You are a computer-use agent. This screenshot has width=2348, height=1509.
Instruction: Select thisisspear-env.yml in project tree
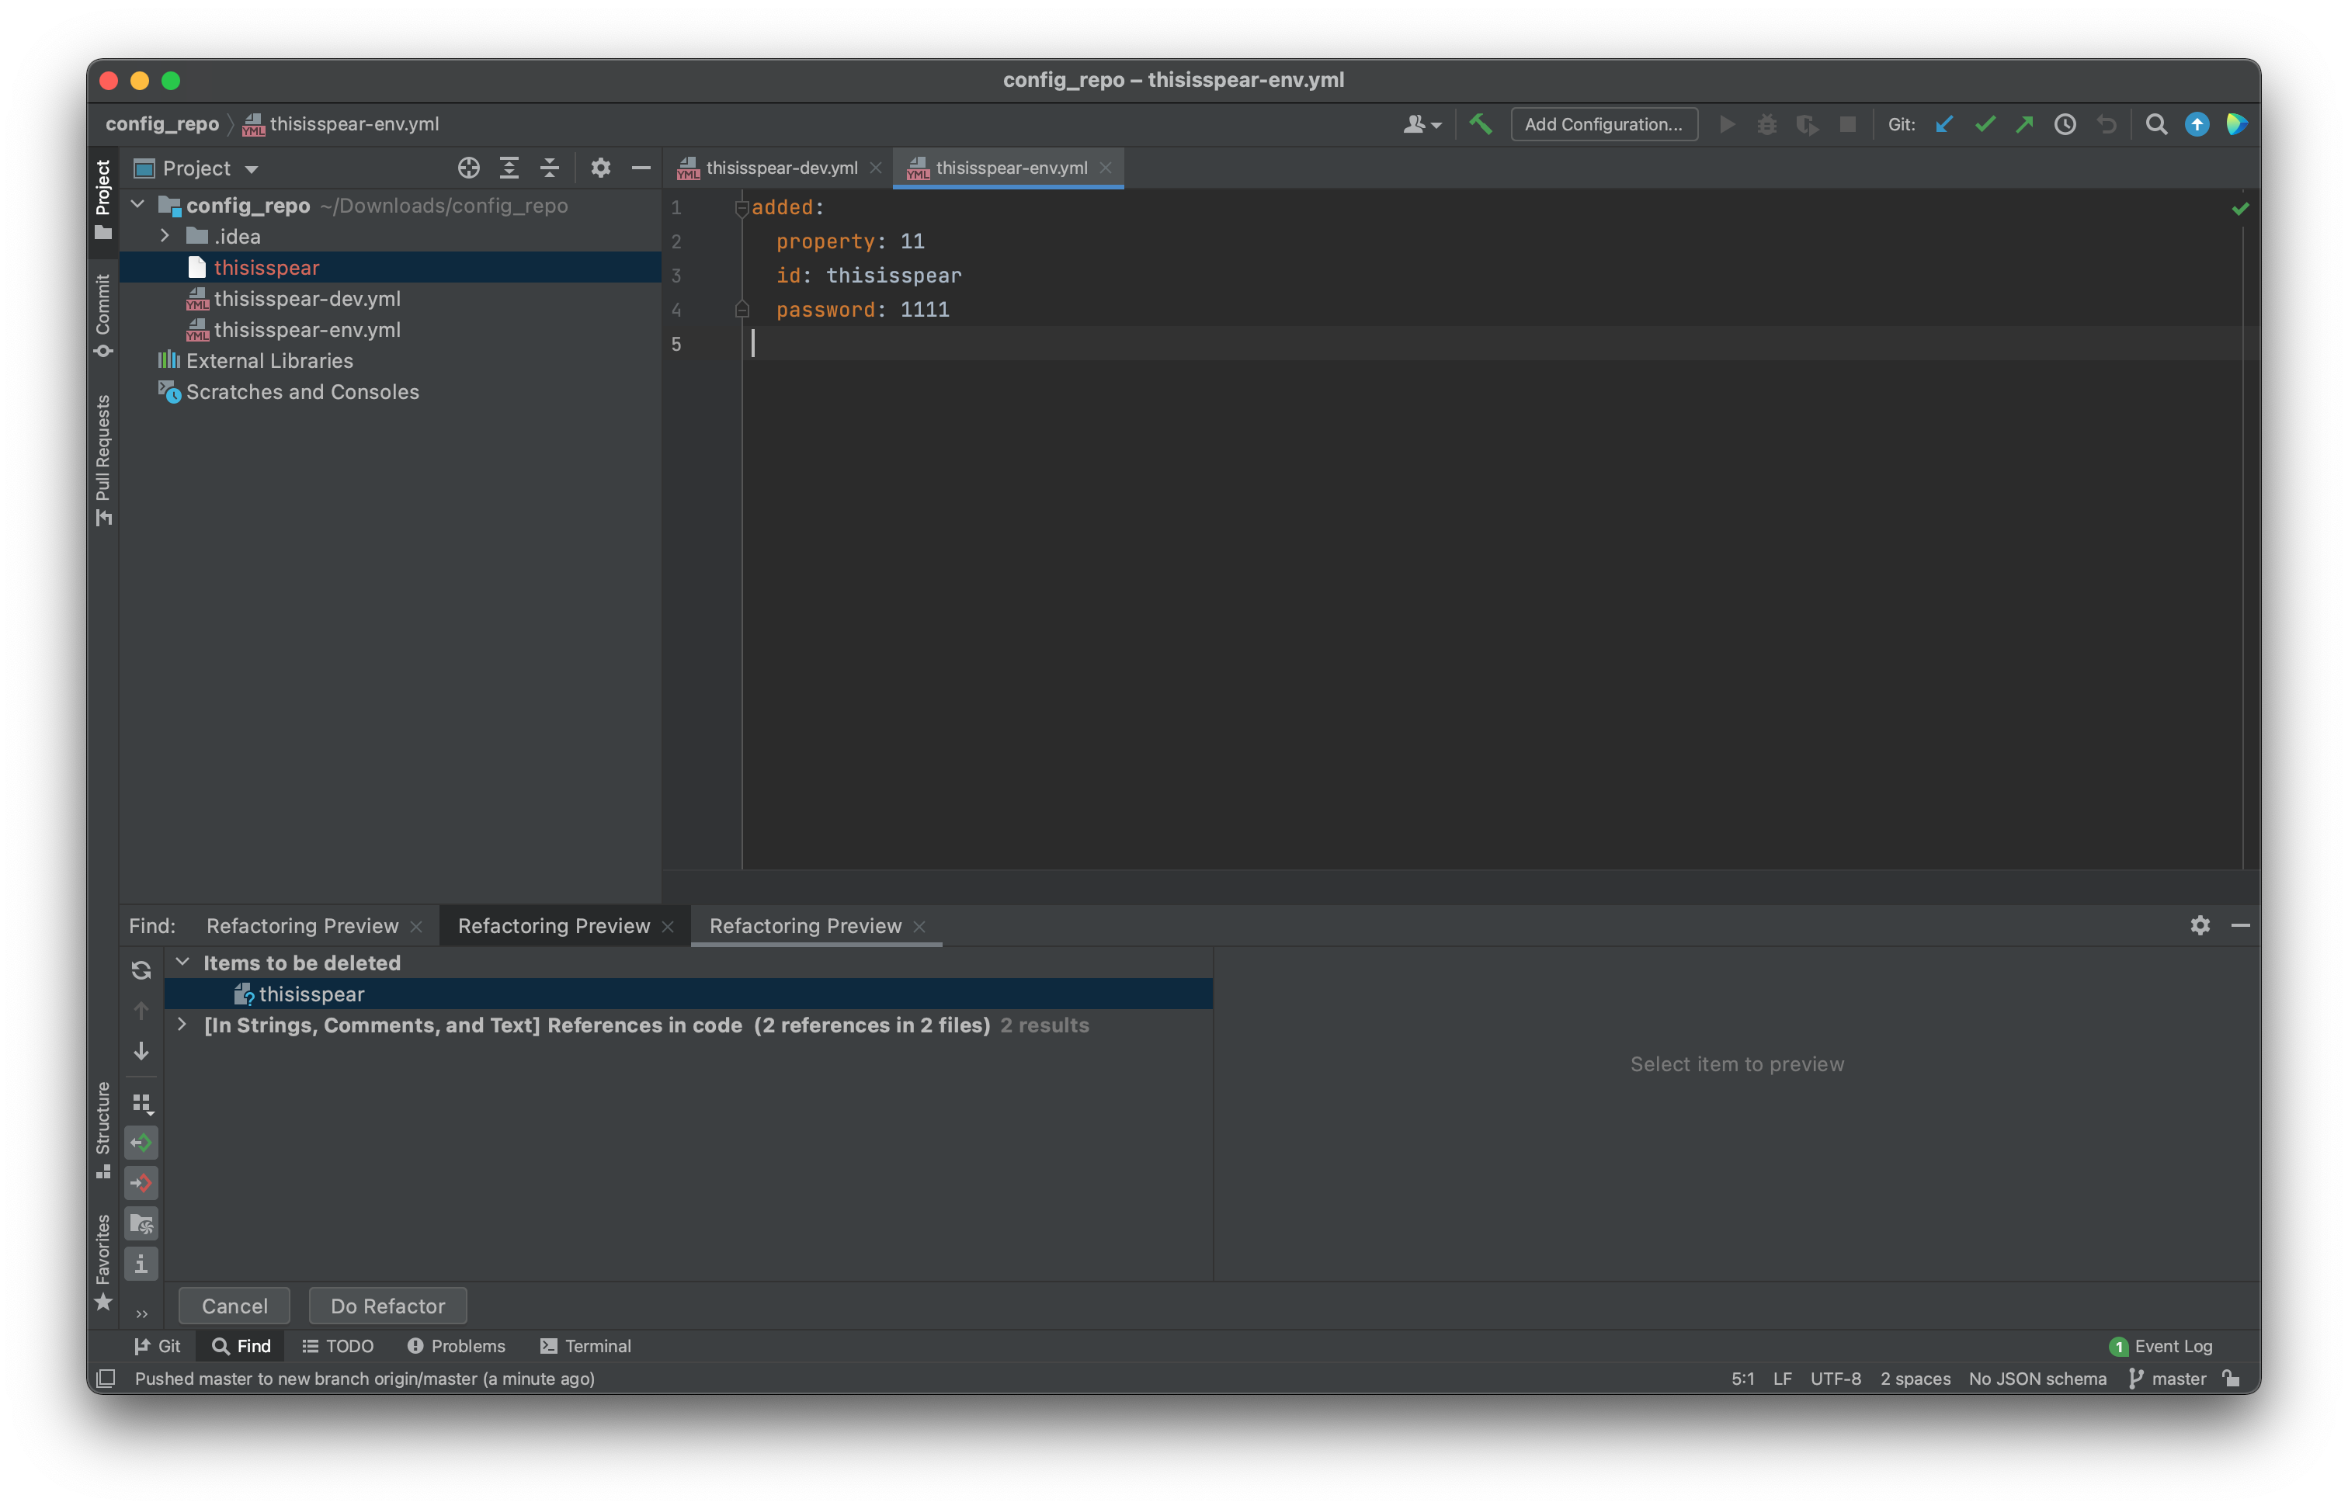tap(307, 330)
